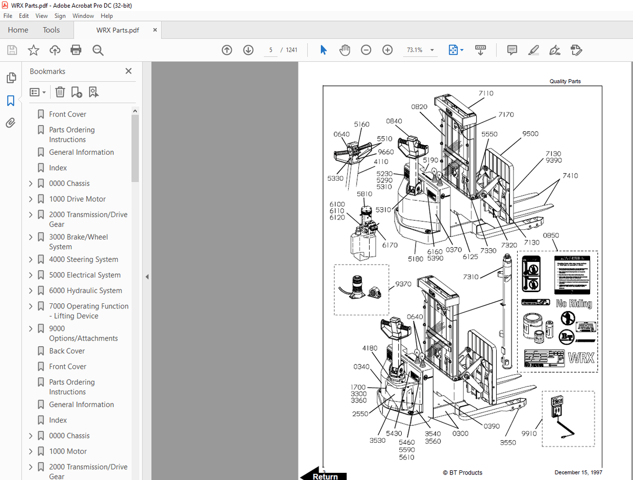The image size is (633, 480).
Task: Switch to the Tools tab
Action: point(51,30)
